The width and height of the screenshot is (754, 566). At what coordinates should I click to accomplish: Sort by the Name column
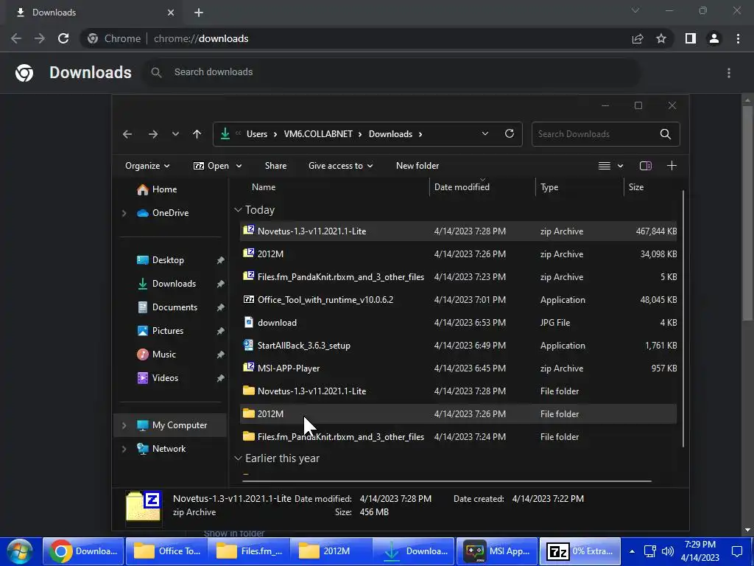click(x=264, y=187)
